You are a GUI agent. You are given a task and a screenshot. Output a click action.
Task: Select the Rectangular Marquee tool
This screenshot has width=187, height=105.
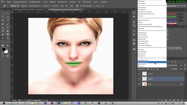(3, 13)
